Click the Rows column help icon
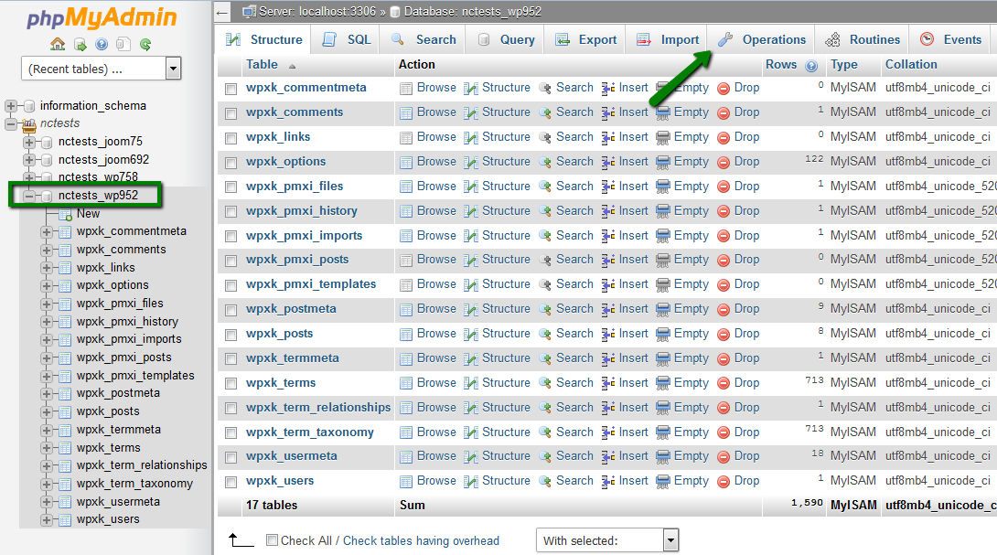This screenshot has width=997, height=555. coord(810,66)
